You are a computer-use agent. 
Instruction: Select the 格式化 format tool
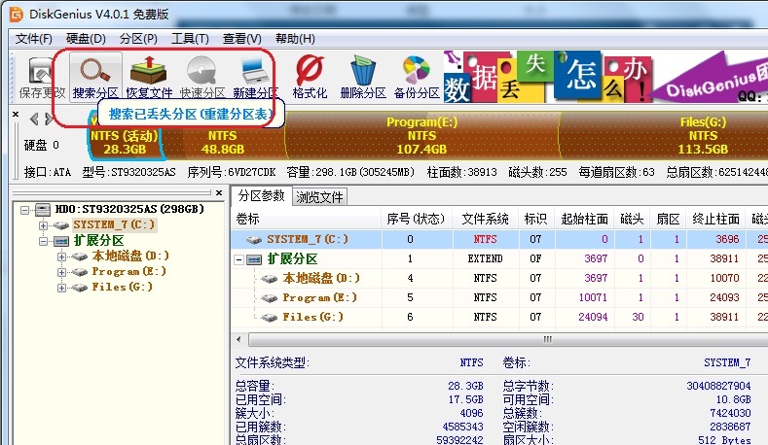click(x=310, y=78)
